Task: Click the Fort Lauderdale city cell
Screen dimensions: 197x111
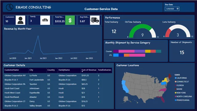Action: pos(37,80)
